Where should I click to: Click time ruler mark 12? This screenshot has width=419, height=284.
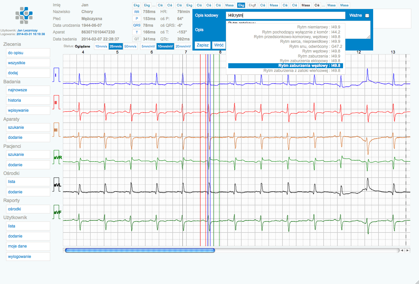point(359,52)
